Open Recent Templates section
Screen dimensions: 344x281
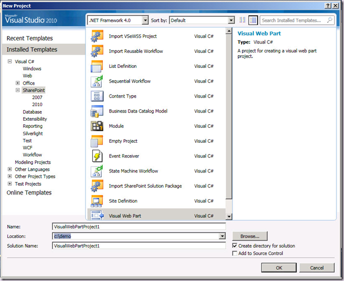coord(30,38)
